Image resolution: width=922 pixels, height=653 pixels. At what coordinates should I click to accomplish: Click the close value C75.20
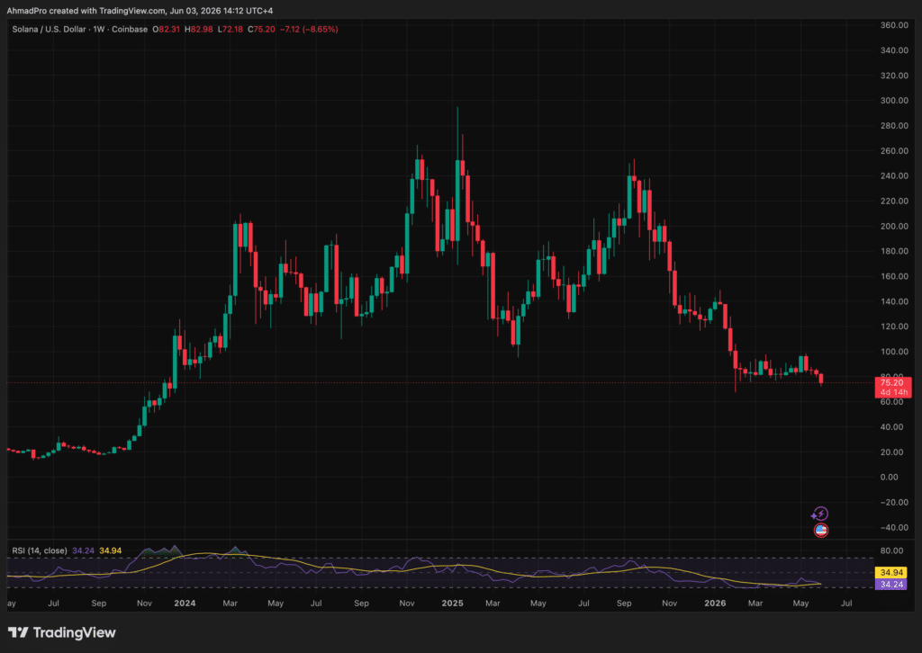pyautogui.click(x=261, y=30)
